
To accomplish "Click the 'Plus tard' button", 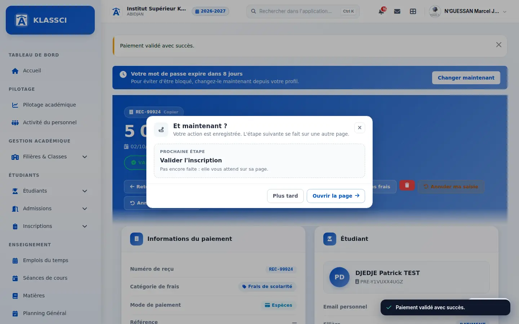I will [x=285, y=196].
